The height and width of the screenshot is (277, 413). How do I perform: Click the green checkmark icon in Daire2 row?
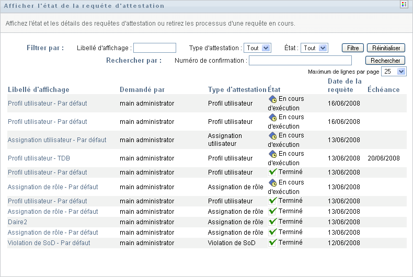(272, 222)
